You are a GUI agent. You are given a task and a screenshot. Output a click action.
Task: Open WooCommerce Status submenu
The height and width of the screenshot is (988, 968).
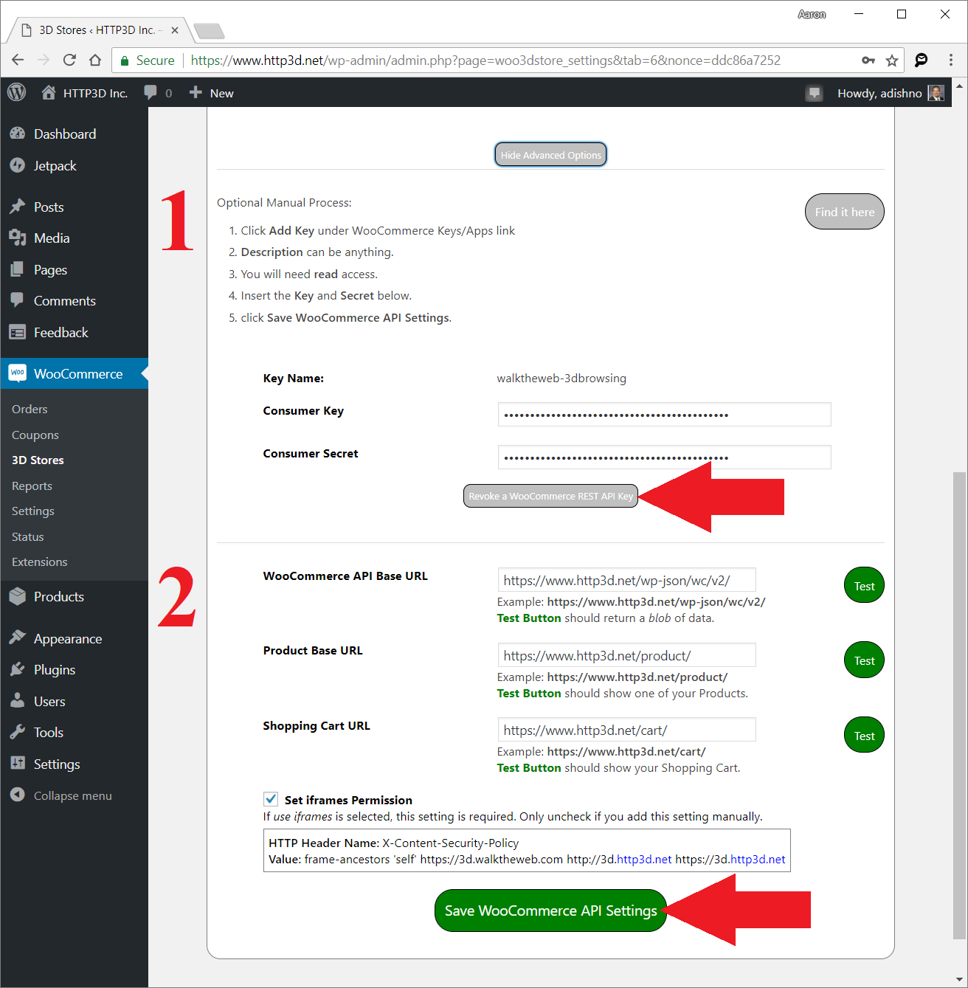click(28, 536)
